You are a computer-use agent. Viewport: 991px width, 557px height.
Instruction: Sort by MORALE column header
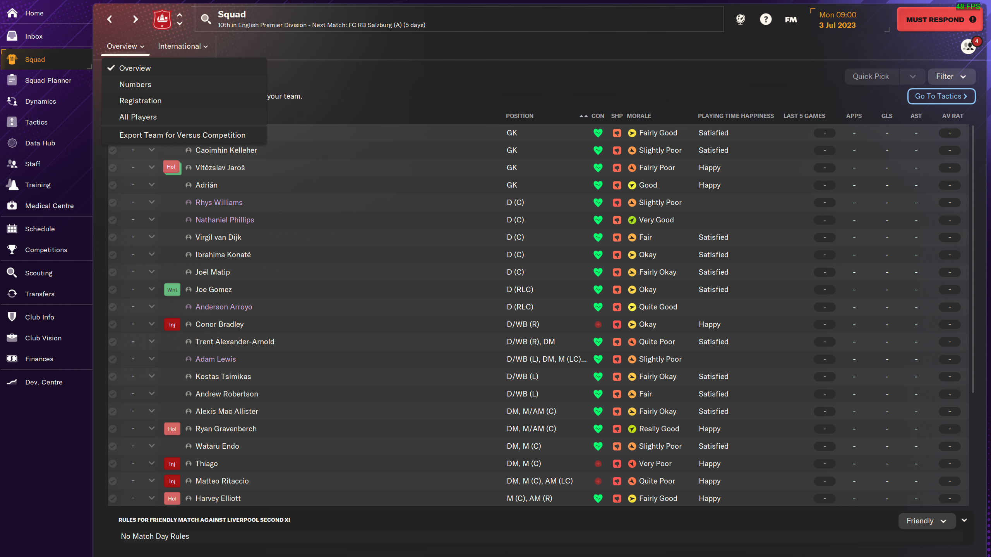639,116
